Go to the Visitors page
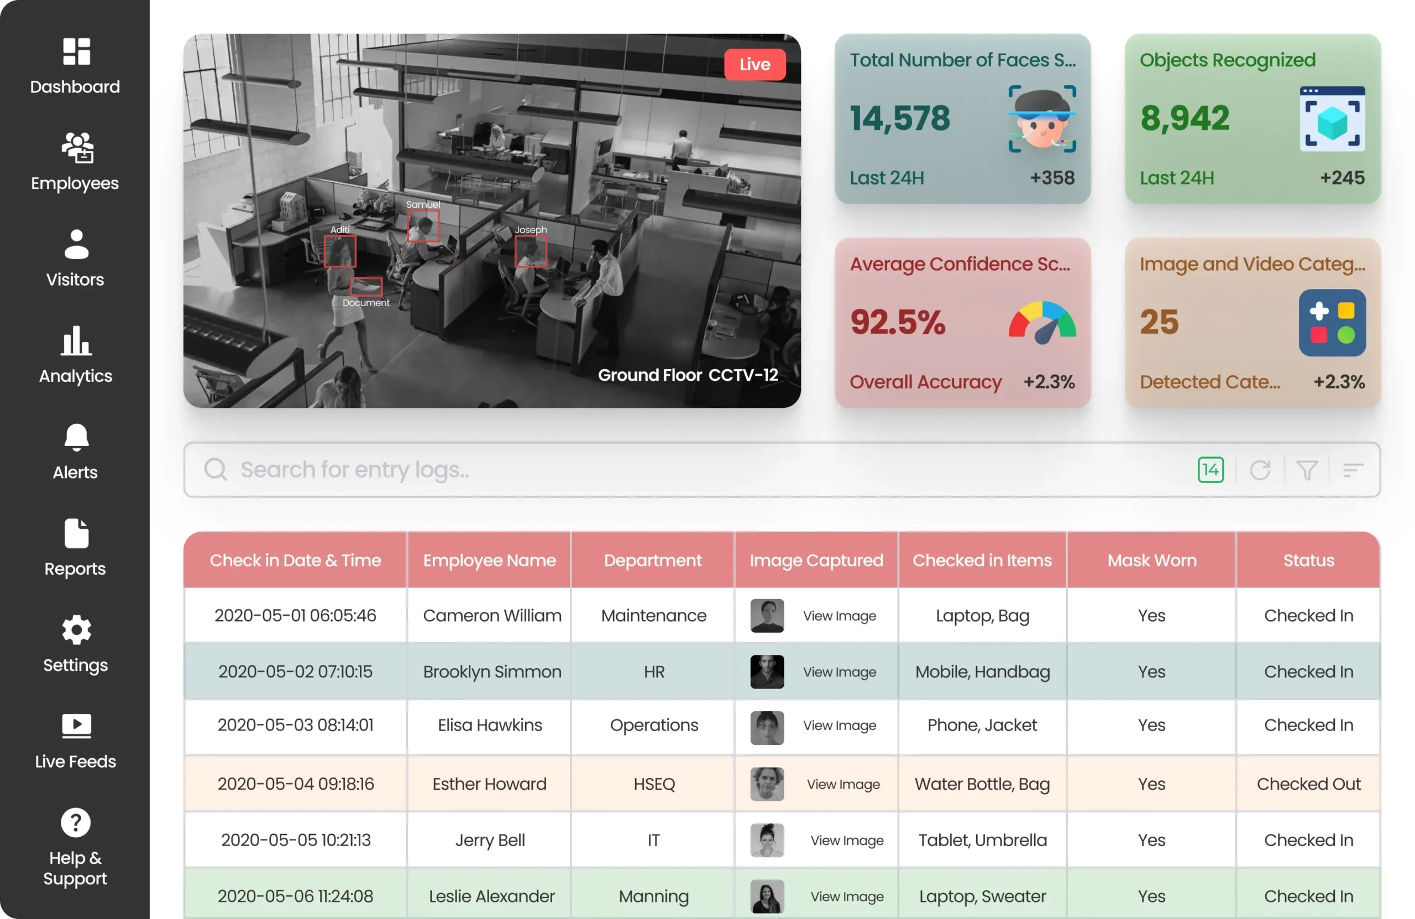 pos(75,258)
